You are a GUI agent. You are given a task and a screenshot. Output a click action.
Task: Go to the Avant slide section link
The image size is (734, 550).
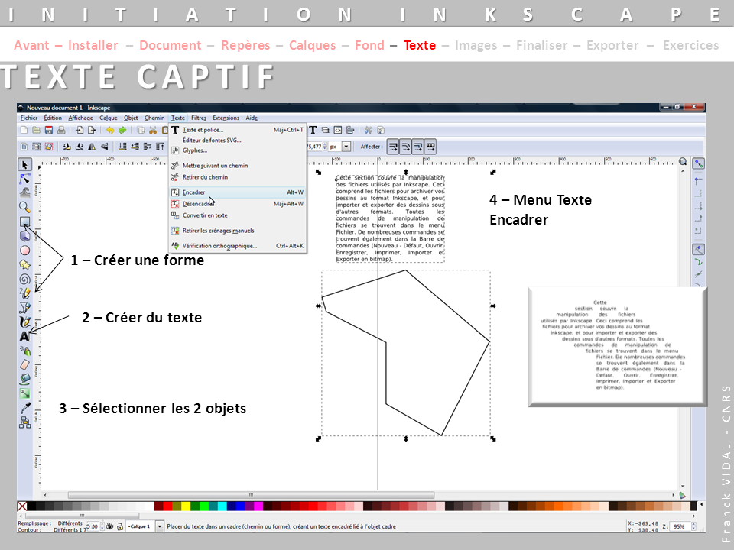(31, 45)
